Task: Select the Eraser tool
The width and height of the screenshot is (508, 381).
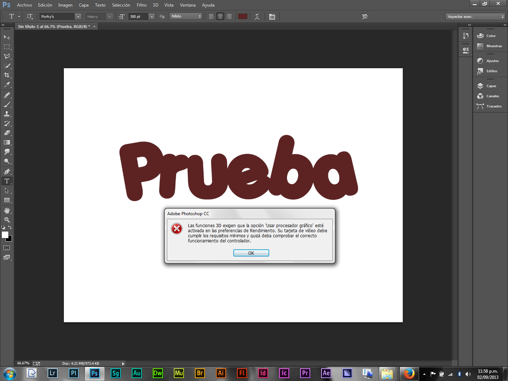Action: [7, 133]
